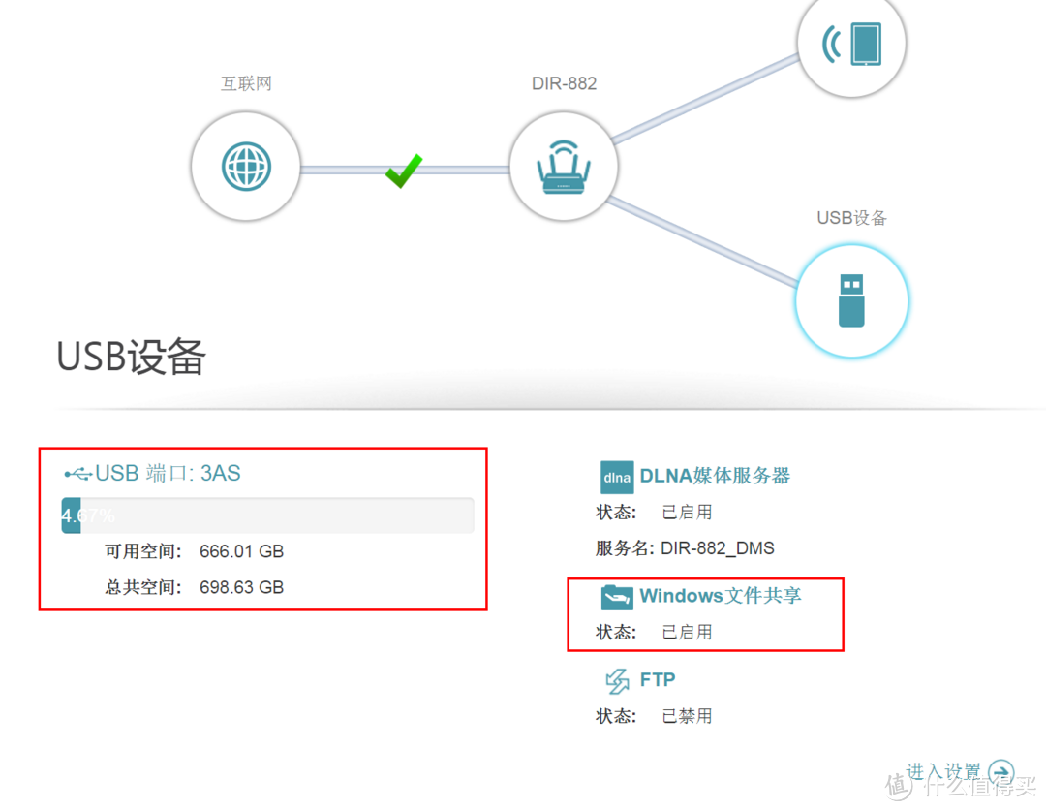Image resolution: width=1046 pixels, height=811 pixels.
Task: Click the green connection checkmark
Action: [404, 171]
